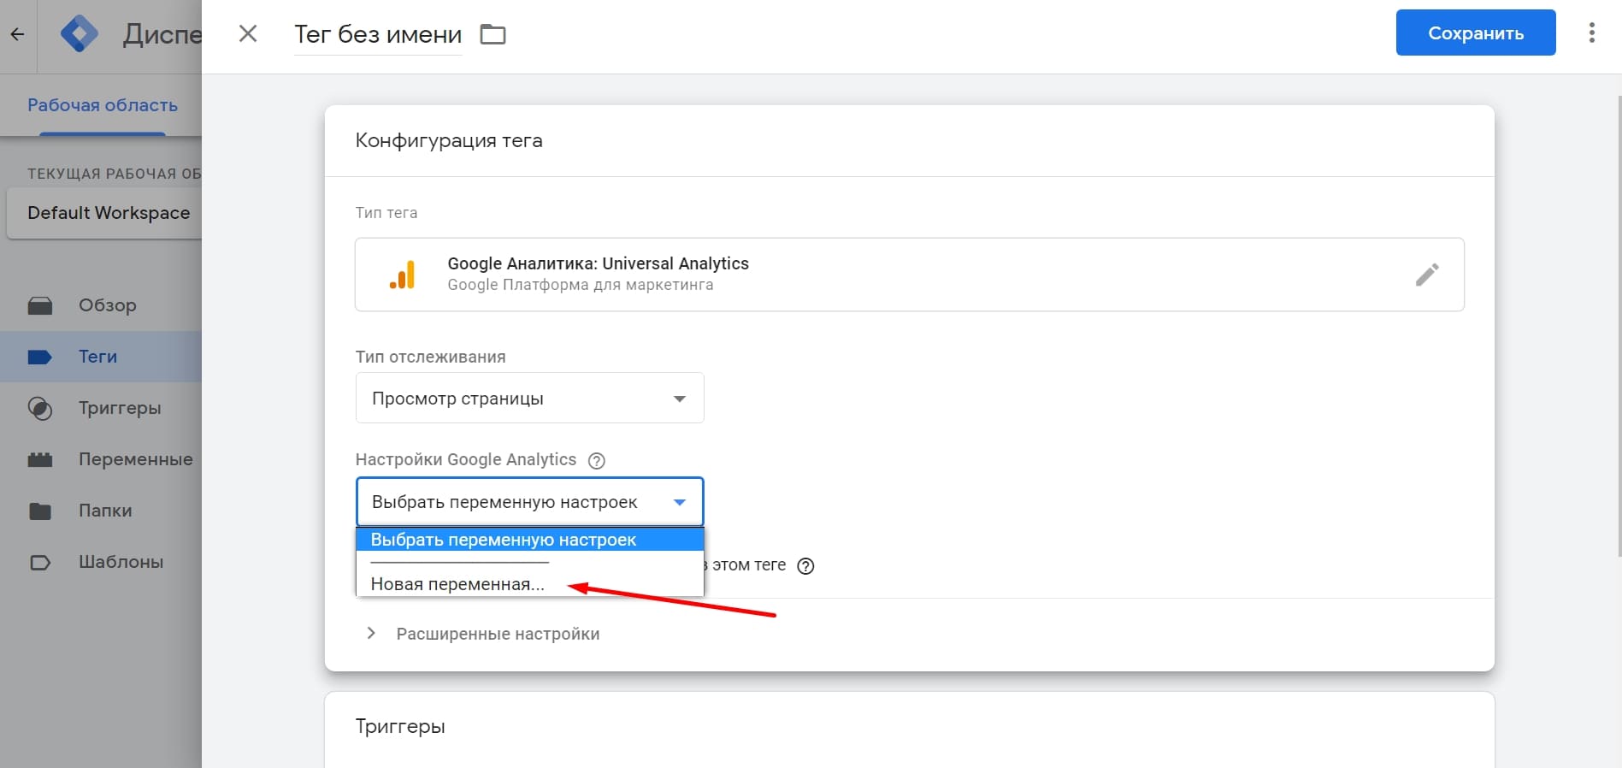Open the Папки section

coord(105,511)
